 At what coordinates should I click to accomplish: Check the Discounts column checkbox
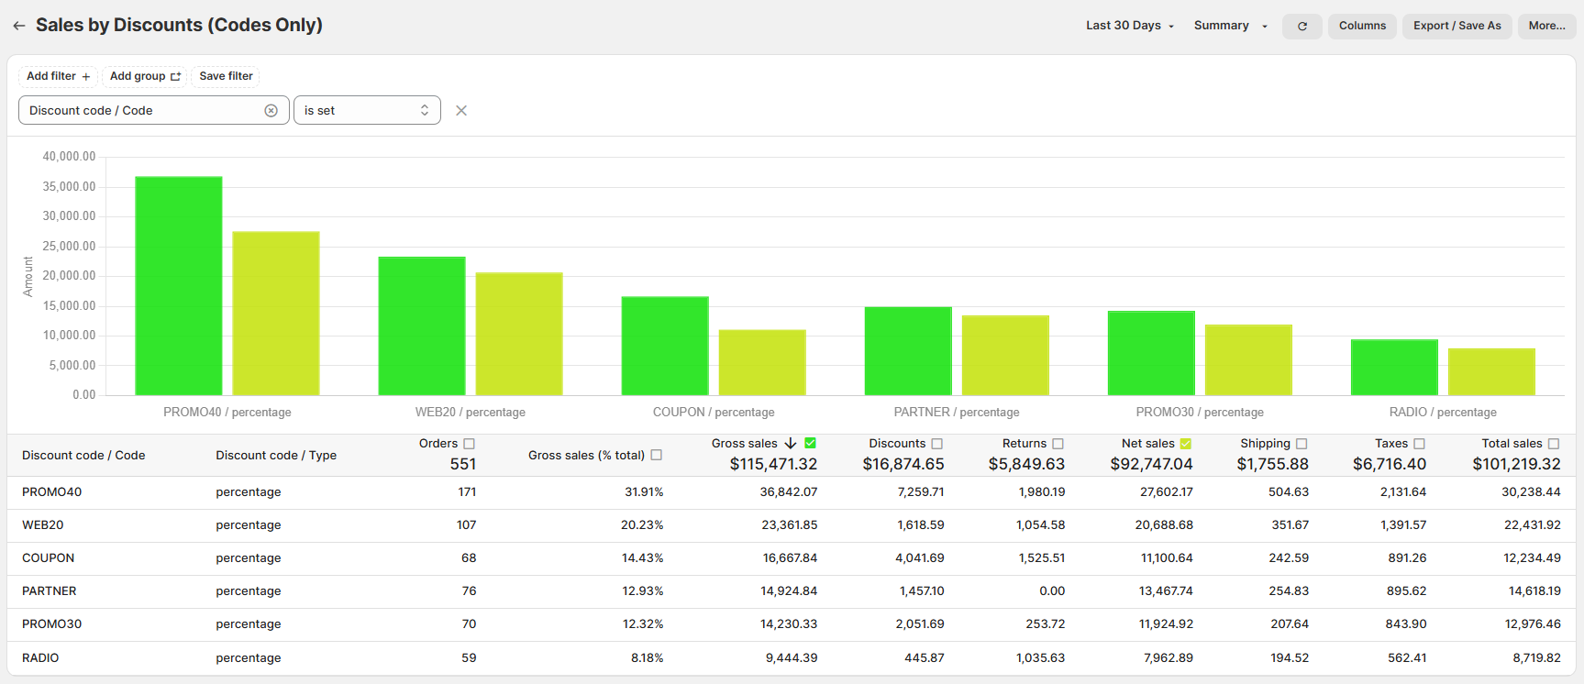click(936, 444)
